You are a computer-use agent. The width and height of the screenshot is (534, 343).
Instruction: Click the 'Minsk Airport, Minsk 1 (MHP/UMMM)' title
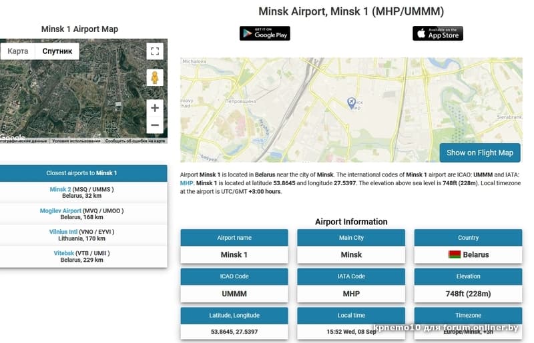[351, 11]
